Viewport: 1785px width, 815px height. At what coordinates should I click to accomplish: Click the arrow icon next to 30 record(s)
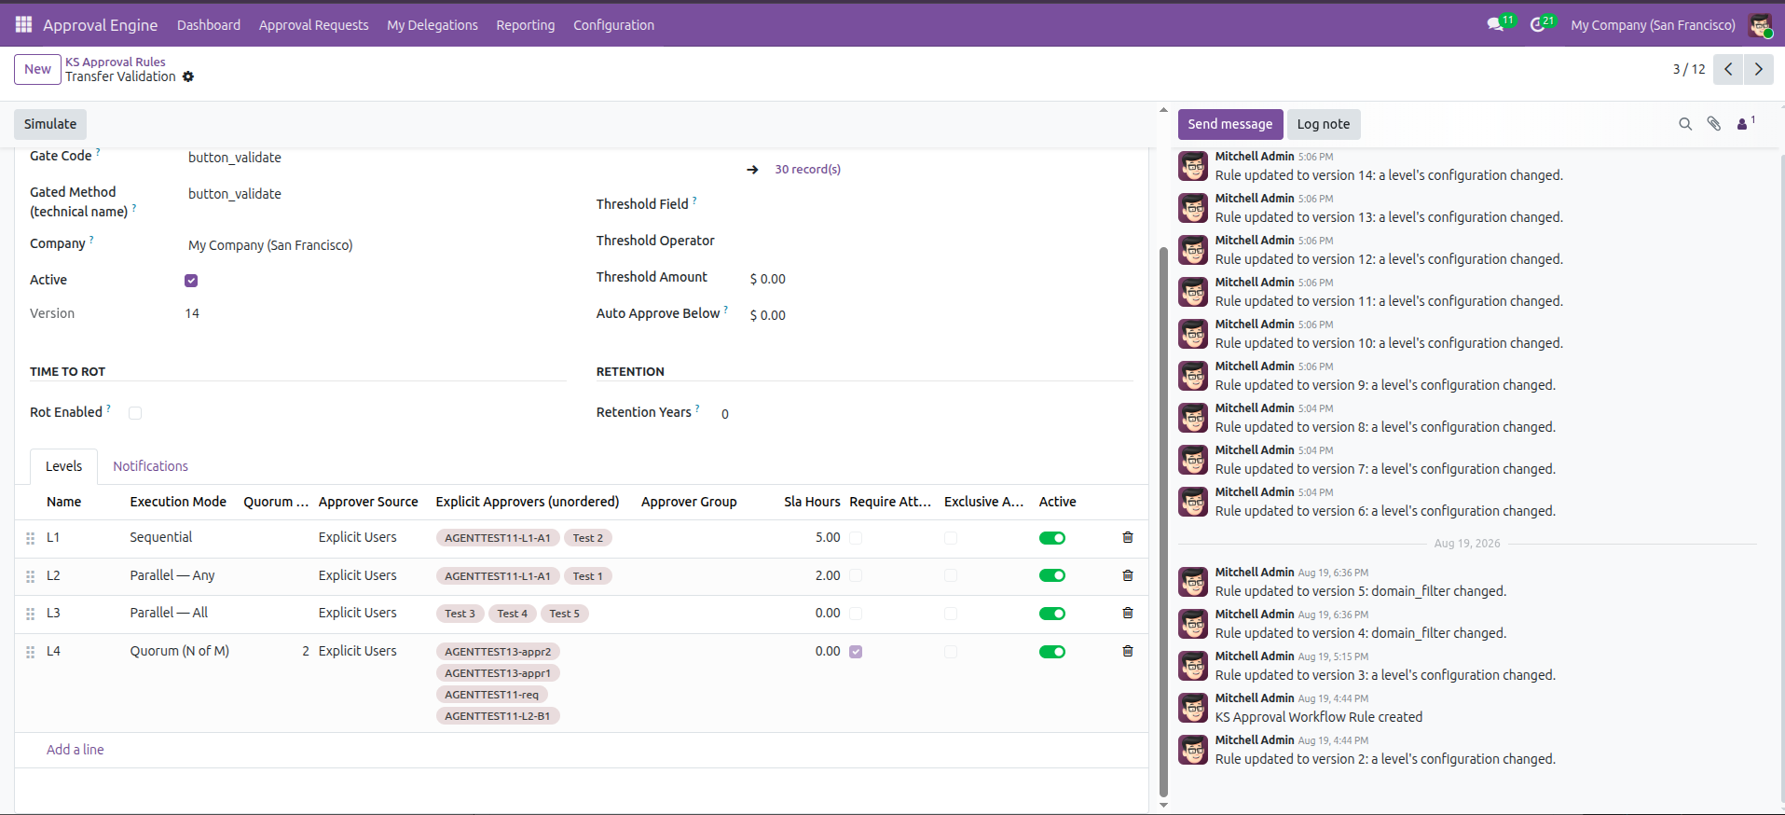[752, 170]
